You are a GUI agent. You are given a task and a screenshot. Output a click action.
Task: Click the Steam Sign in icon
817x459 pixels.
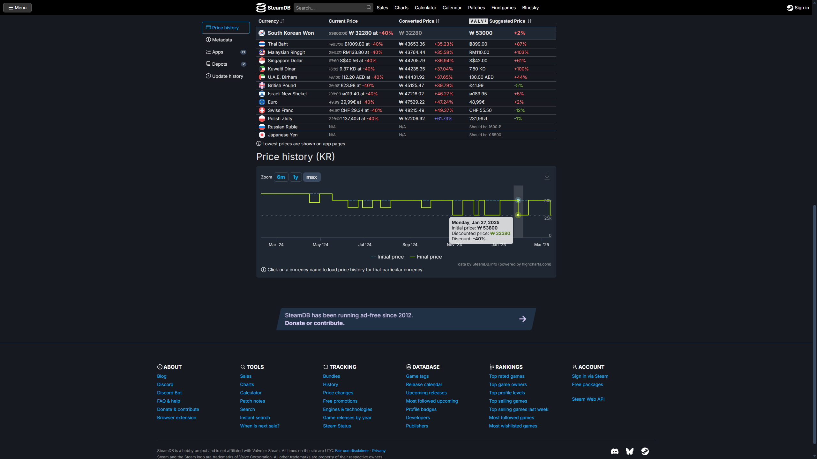pos(790,8)
